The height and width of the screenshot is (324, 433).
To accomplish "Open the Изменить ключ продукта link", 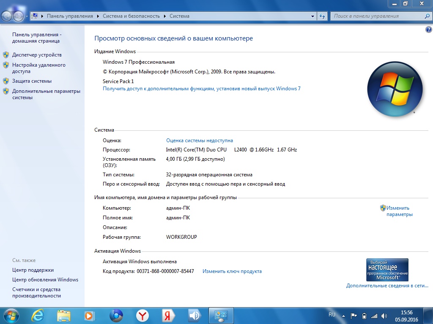I will (x=232, y=271).
